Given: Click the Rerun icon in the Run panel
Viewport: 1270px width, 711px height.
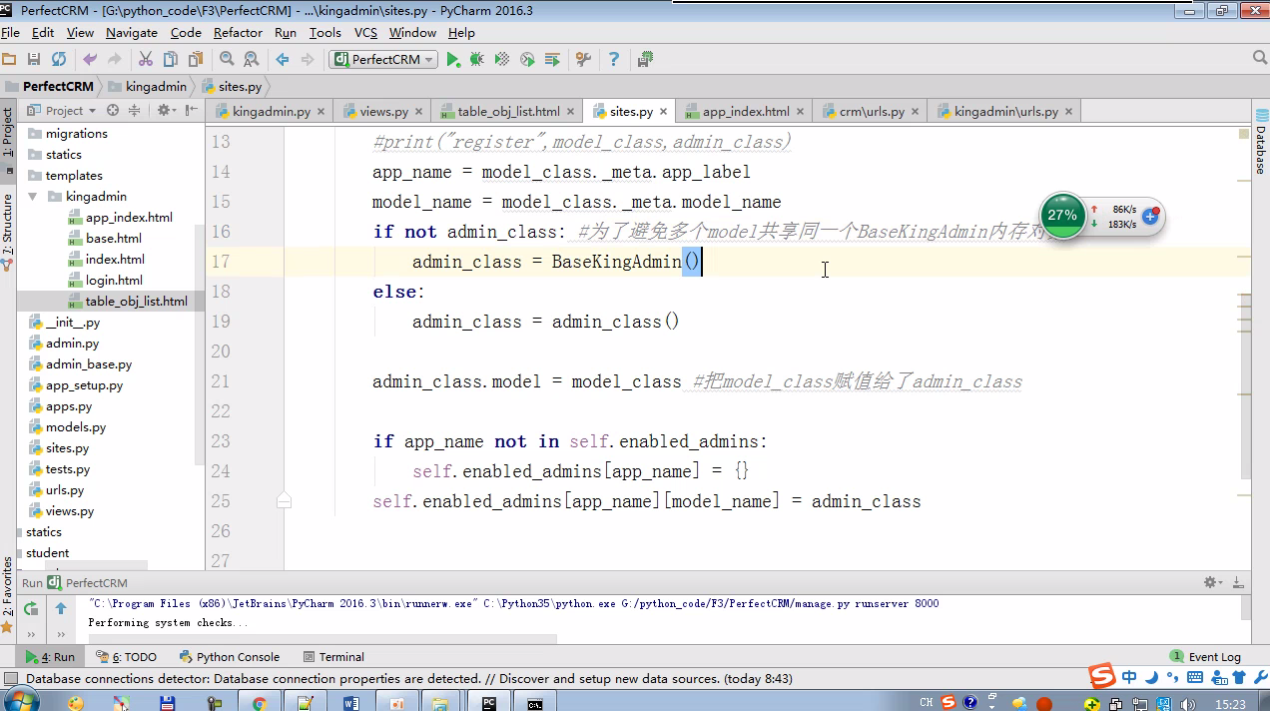Looking at the screenshot, I should pos(31,608).
